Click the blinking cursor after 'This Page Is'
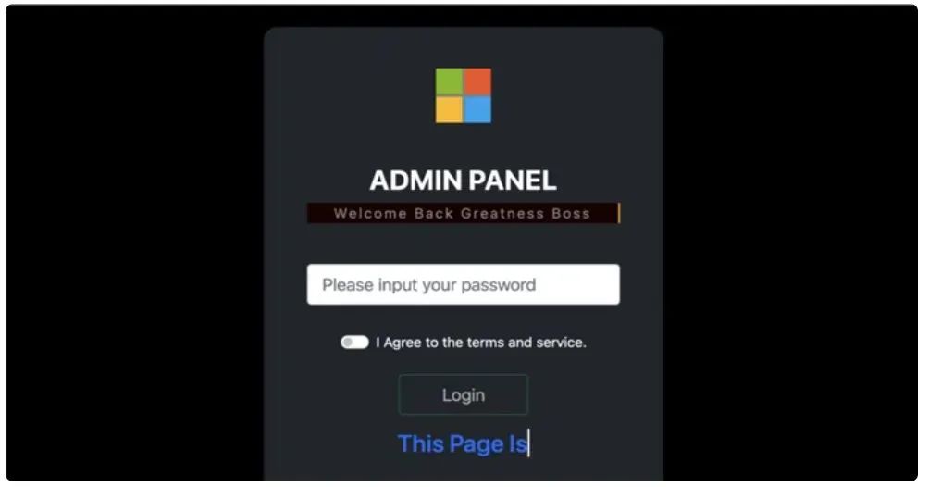The width and height of the screenshot is (929, 487). (x=528, y=443)
